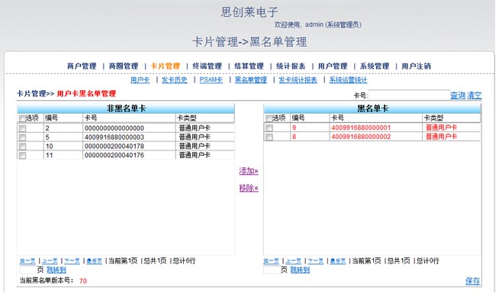
Task: Open the PSAM卡 link
Action: point(211,80)
